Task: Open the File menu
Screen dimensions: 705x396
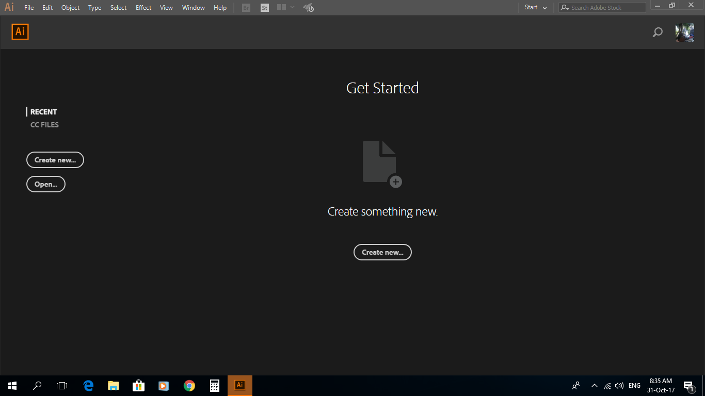Action: (29, 7)
